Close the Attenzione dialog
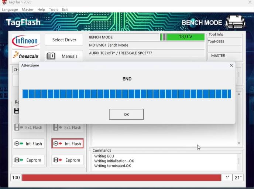The image size is (254, 189). coord(231,65)
